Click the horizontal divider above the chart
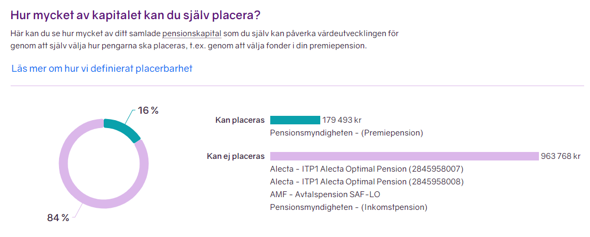 click(x=297, y=86)
